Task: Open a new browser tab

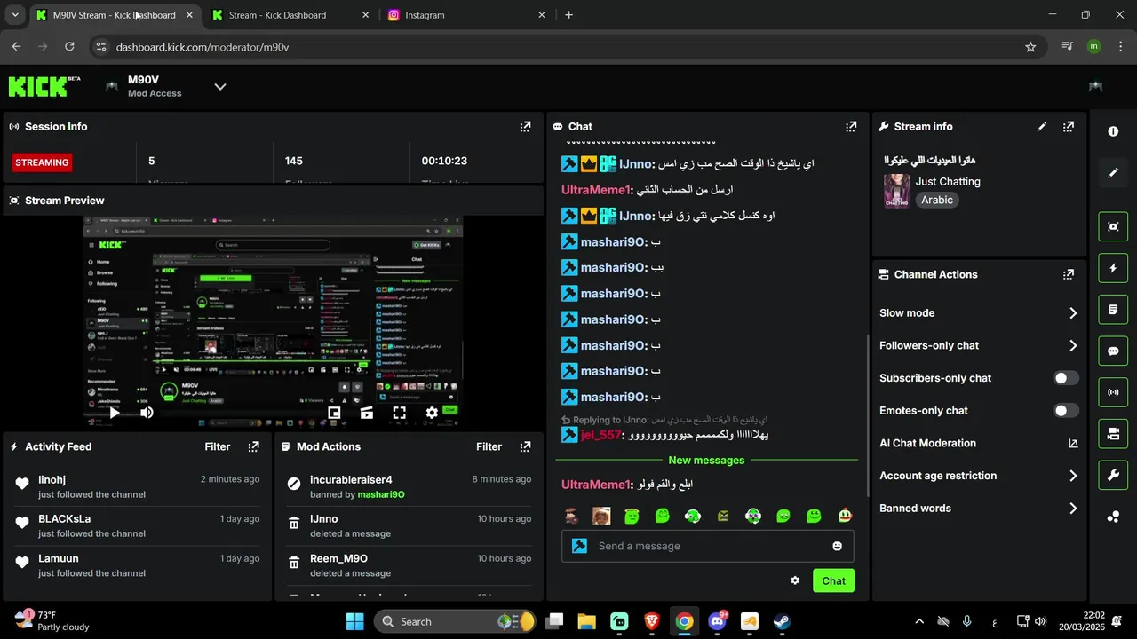Action: click(568, 15)
